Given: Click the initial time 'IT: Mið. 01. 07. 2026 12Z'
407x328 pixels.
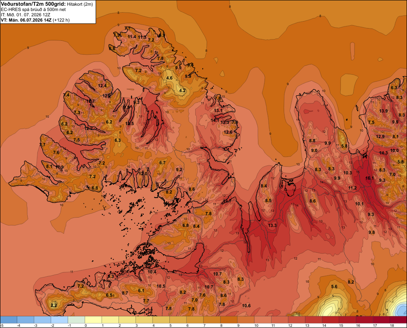Looking at the screenshot, I should coord(25,15).
